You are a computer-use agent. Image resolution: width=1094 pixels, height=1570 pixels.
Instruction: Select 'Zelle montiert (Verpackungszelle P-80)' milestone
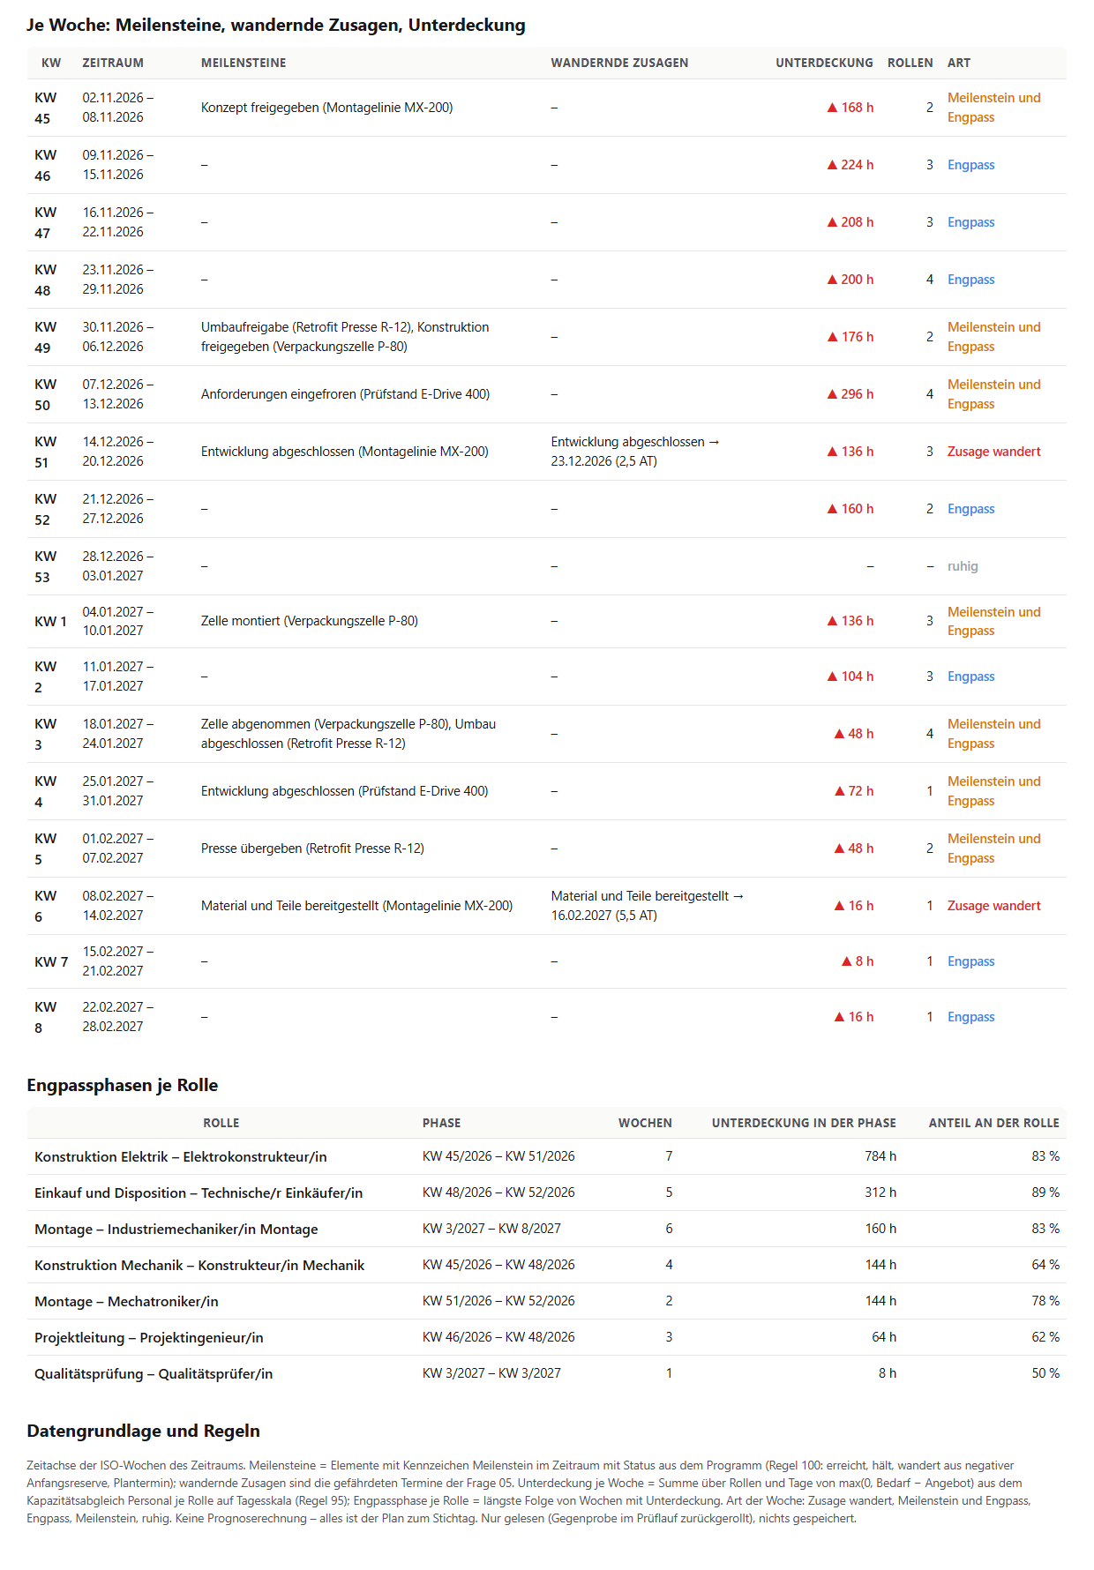(310, 621)
